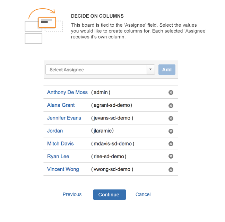Remove Anthony De Moss from columns
The height and width of the screenshot is (222, 225).
click(171, 92)
